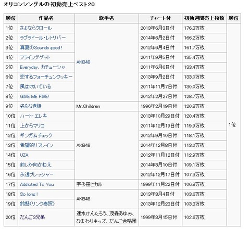
Task: Open the AKB48 artist link for ranks 1-8
Action: [83, 62]
